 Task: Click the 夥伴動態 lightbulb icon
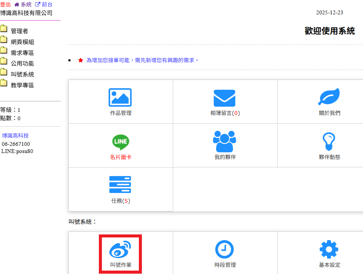pos(329,141)
